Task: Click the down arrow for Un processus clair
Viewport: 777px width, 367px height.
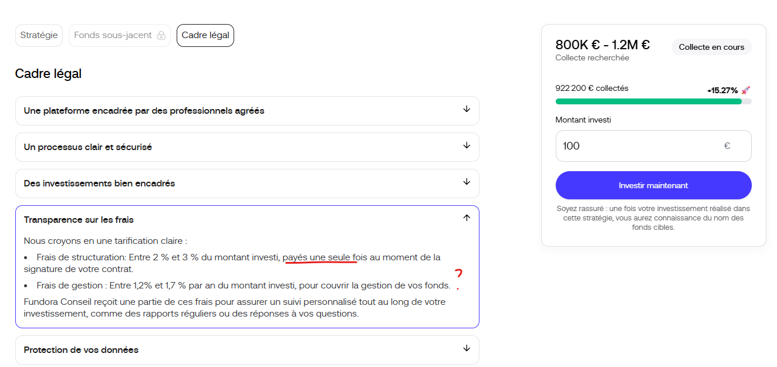Action: [x=467, y=146]
